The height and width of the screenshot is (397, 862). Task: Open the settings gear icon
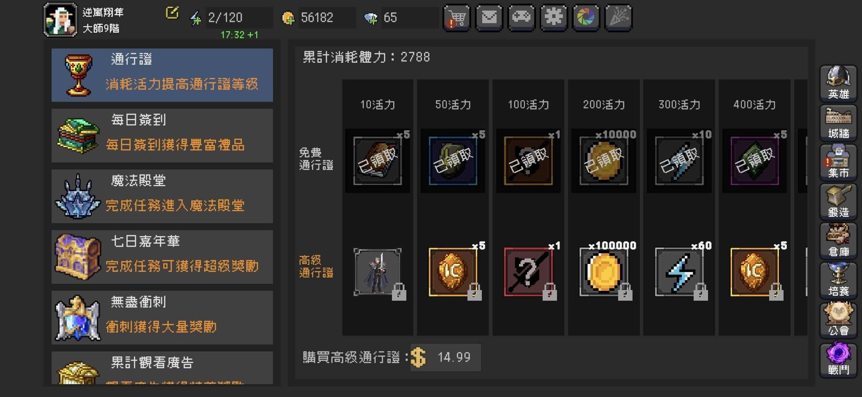click(x=554, y=18)
